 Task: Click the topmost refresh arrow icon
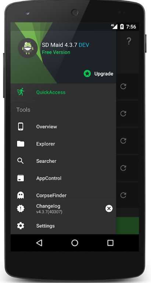(123, 86)
